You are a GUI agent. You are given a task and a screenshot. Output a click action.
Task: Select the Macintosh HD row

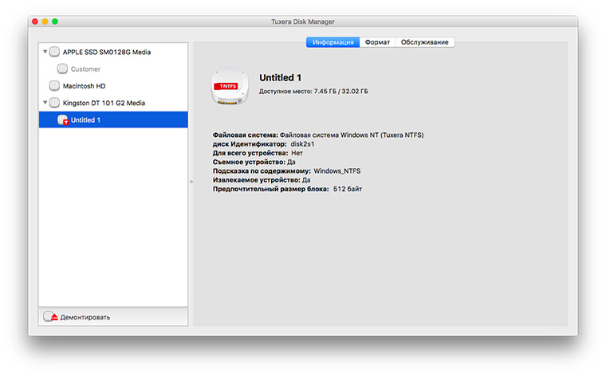coord(113,86)
